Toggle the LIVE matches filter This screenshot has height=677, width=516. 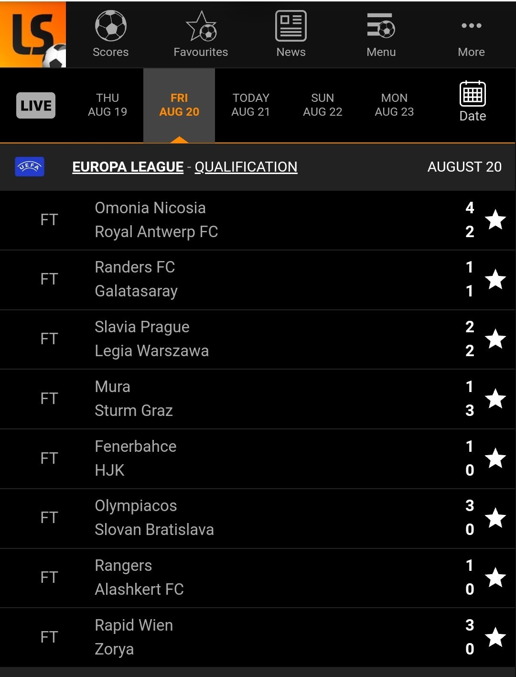point(36,105)
